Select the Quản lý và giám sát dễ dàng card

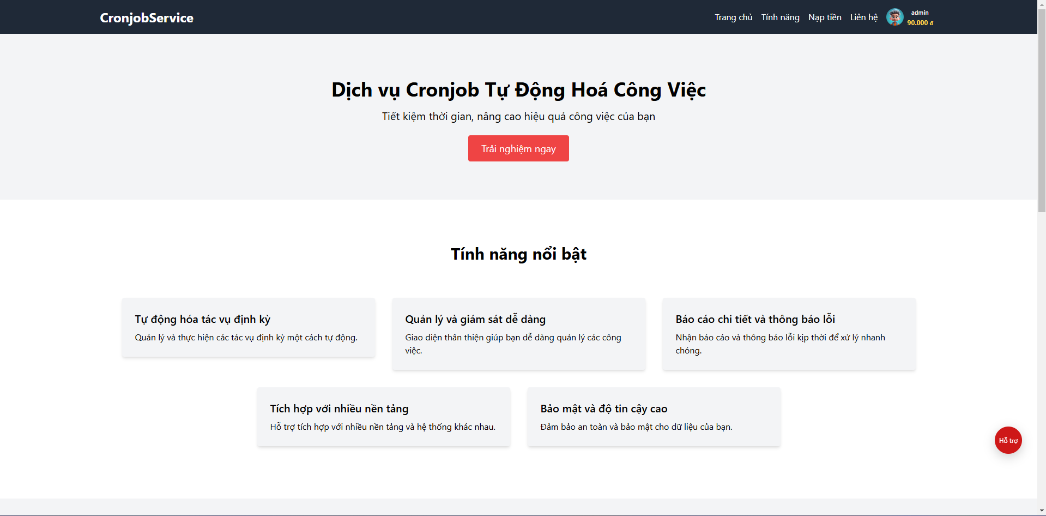(x=518, y=334)
